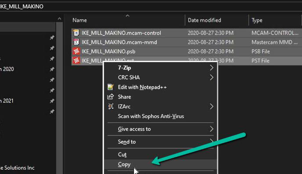302x174 pixels.
Task: Click the pin icon beside 2021 entry
Action: pos(52,101)
